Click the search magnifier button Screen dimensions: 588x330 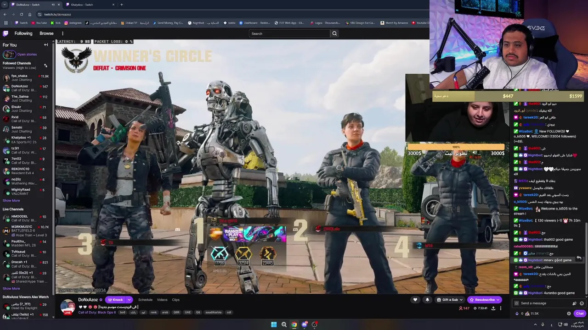pos(334,33)
